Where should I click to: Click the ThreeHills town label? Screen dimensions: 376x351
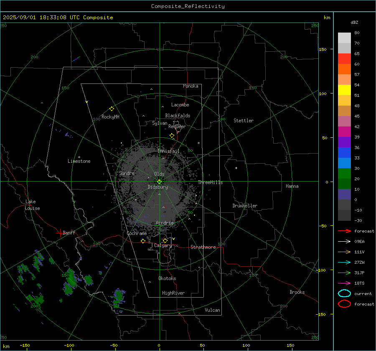point(210,182)
